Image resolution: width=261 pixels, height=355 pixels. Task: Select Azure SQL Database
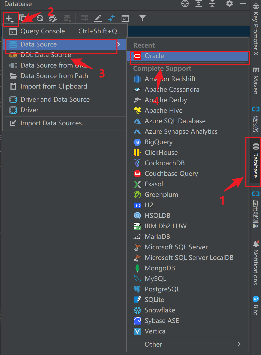click(x=187, y=121)
